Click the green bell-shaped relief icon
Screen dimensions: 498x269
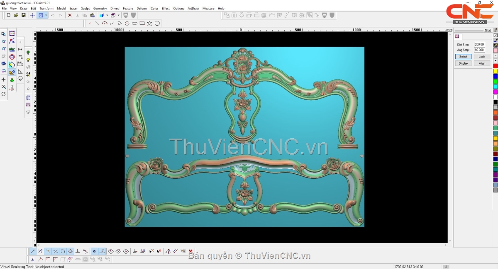[12, 80]
